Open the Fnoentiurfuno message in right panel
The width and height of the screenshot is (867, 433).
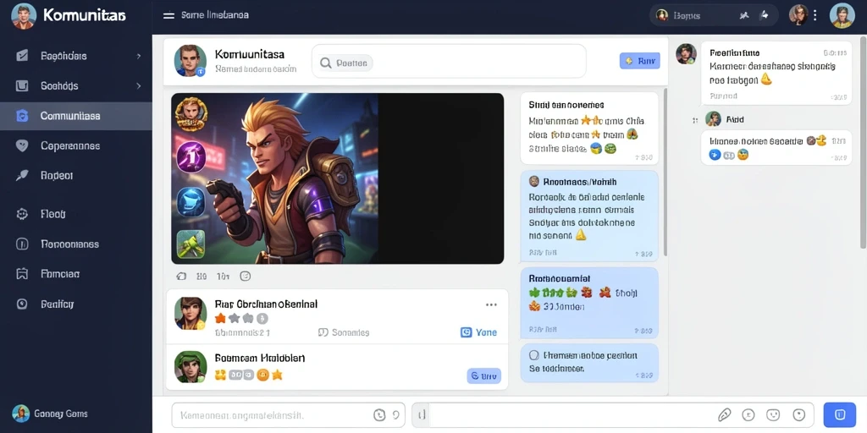(x=776, y=74)
